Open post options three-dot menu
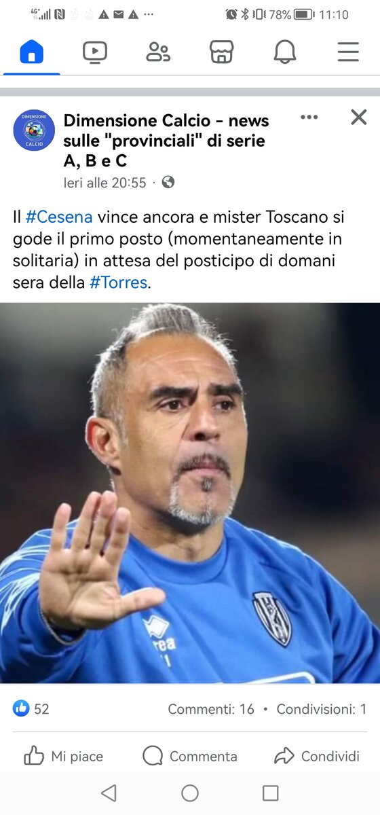380x815 pixels. 309,117
